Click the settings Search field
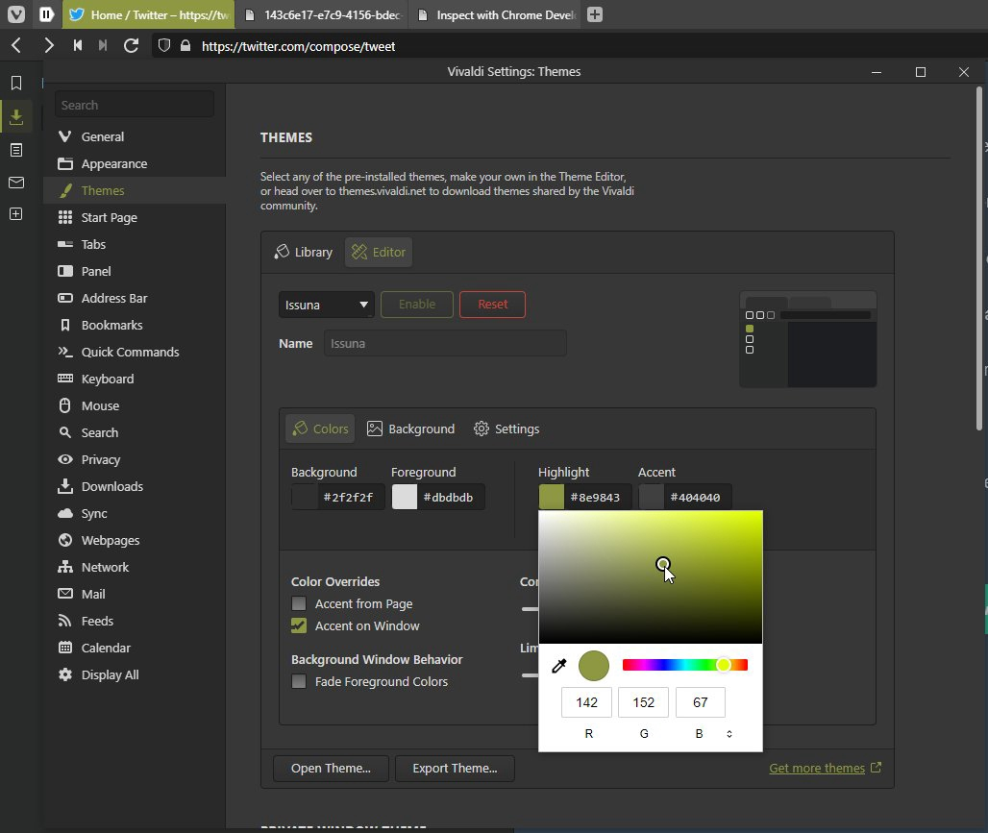Viewport: 988px width, 833px height. click(x=135, y=105)
